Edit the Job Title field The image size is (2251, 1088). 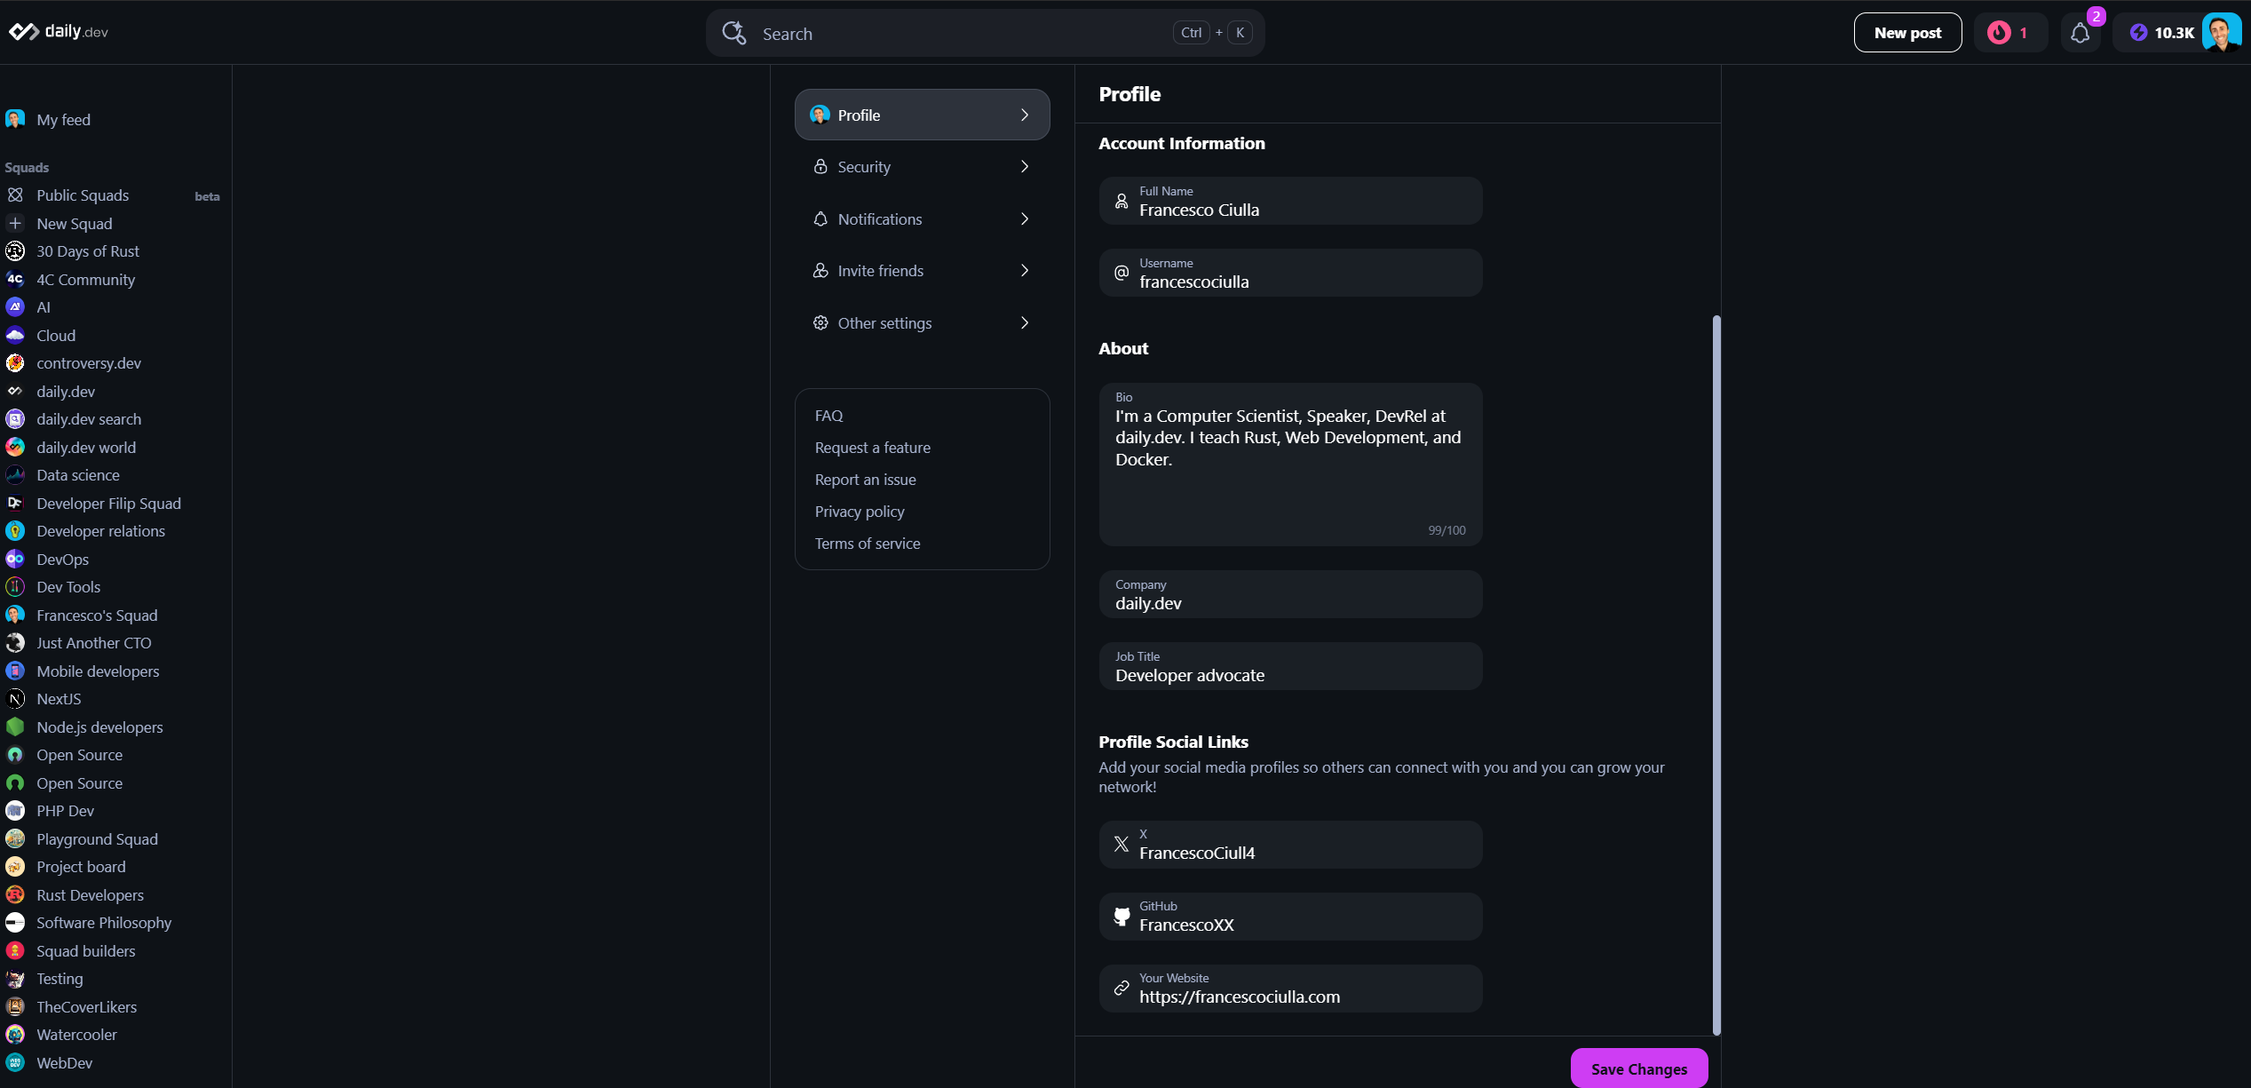click(1290, 667)
